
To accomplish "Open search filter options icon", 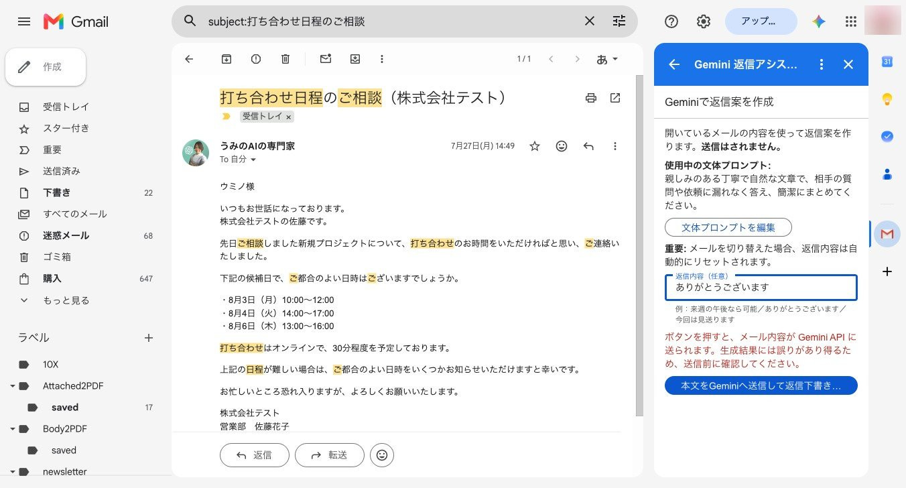I will [x=619, y=21].
